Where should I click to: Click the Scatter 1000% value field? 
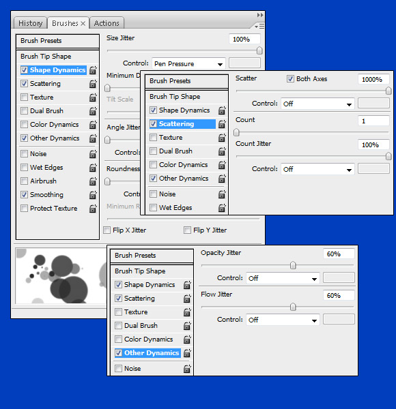(x=373, y=79)
